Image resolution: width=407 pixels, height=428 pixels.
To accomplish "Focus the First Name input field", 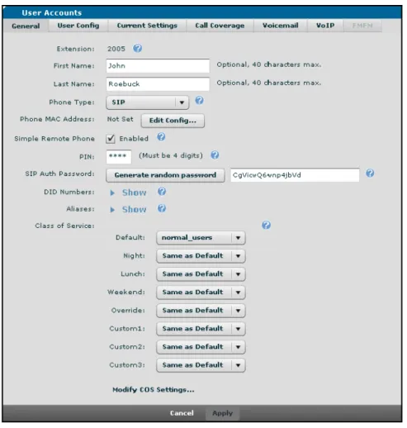I will pyautogui.click(x=158, y=66).
